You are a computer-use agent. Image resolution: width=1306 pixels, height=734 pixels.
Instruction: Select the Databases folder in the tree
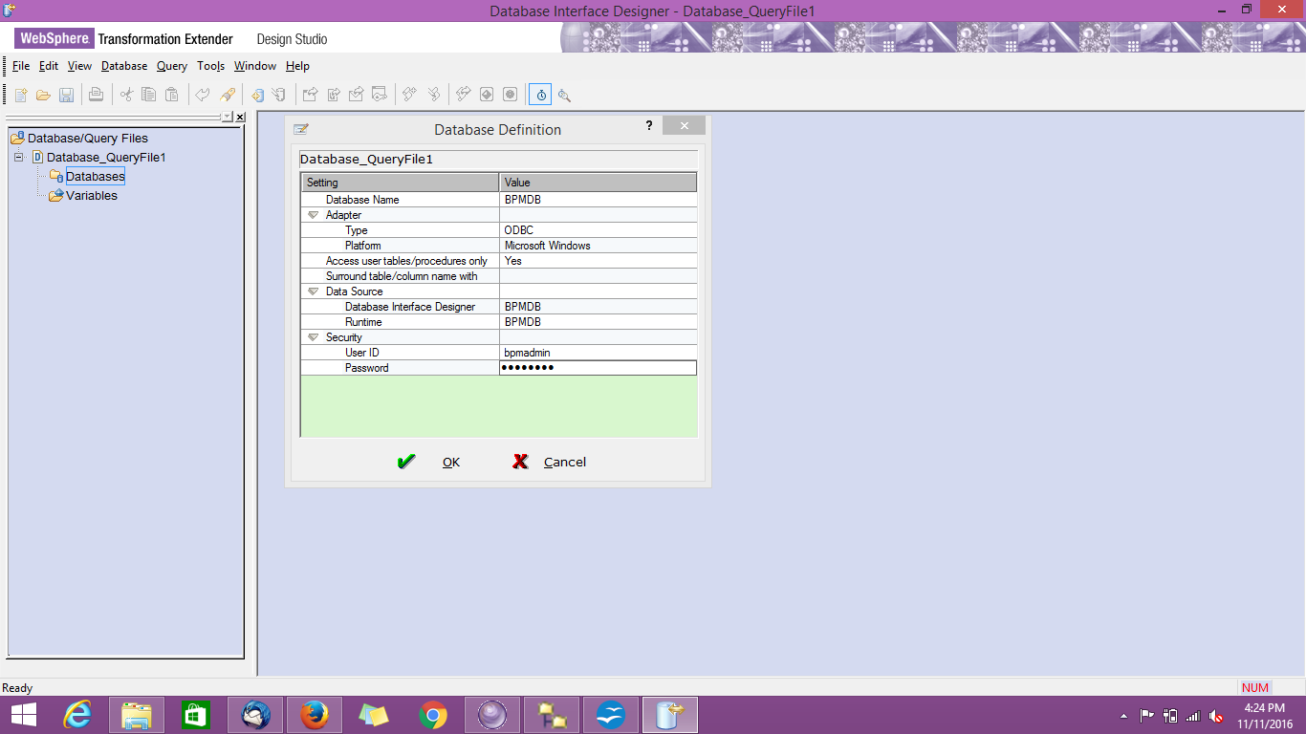click(96, 176)
